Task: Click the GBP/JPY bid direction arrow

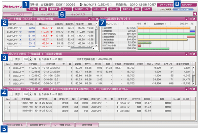Action: [20, 36]
